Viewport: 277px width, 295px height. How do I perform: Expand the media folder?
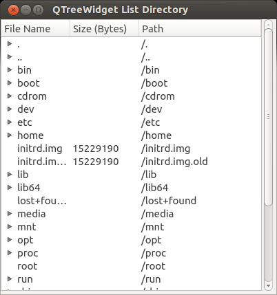coord(10,213)
